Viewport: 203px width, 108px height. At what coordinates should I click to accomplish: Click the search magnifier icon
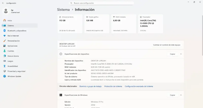[x=71, y=3]
